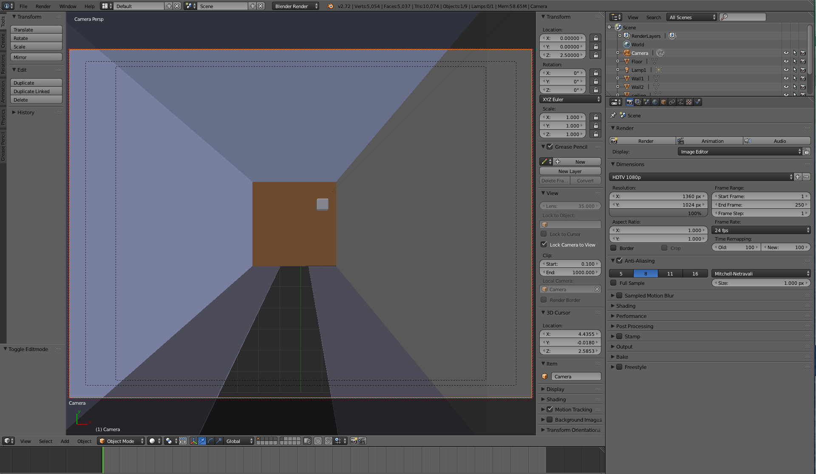816x474 pixels.
Task: Click Translate button
Action: [36, 29]
